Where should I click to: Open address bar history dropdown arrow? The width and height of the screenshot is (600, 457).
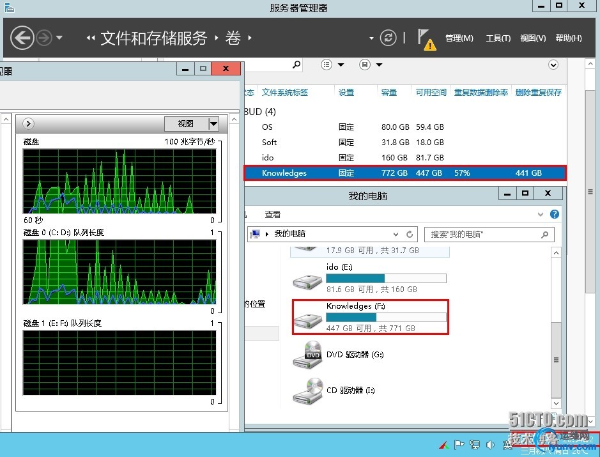(x=396, y=234)
